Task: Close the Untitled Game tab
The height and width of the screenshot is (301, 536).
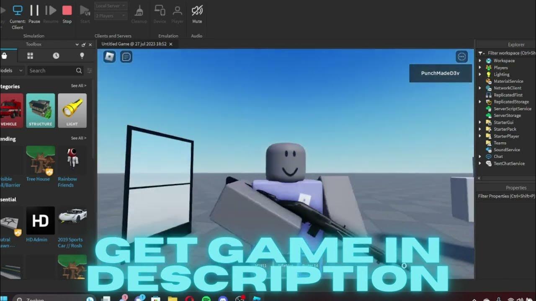Action: pyautogui.click(x=170, y=44)
